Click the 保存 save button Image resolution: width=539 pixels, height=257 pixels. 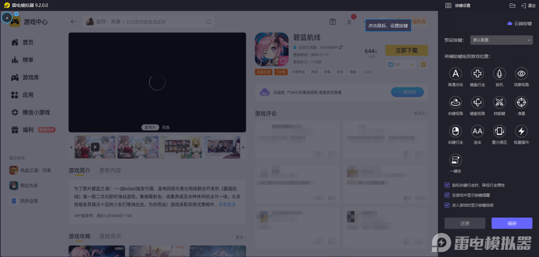click(x=512, y=223)
